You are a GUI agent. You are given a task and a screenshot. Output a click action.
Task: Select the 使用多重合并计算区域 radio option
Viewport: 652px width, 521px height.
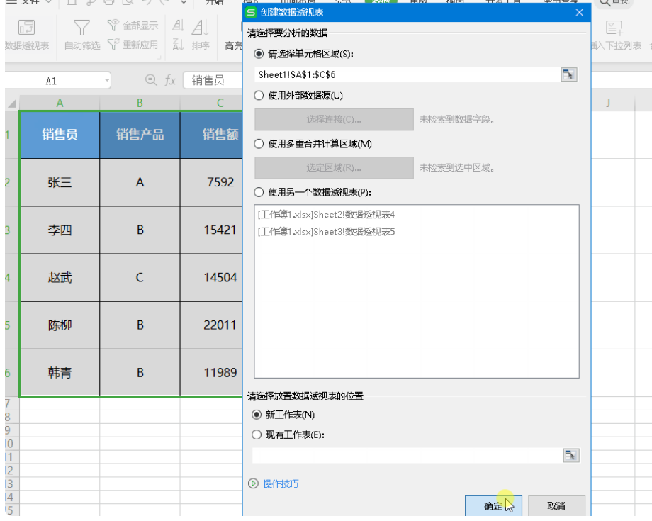click(259, 143)
